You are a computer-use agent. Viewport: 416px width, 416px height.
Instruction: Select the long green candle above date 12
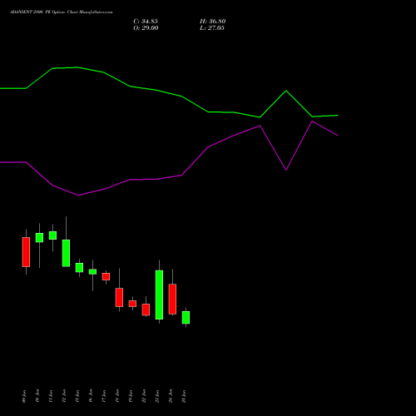tap(66, 253)
